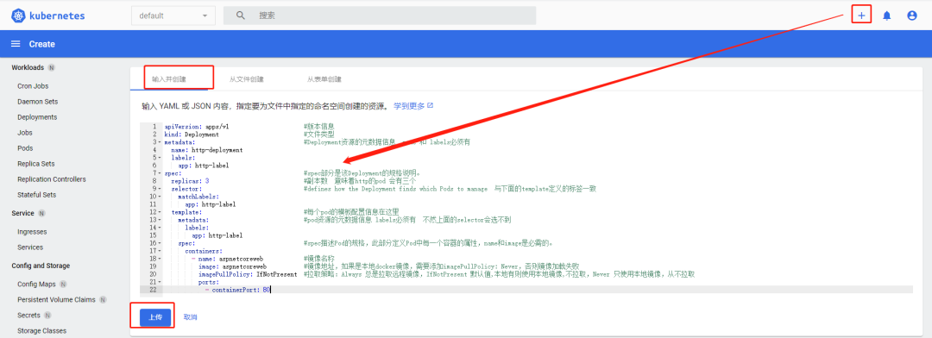Click the 取消 cancel link
The width and height of the screenshot is (932, 338).
click(190, 317)
